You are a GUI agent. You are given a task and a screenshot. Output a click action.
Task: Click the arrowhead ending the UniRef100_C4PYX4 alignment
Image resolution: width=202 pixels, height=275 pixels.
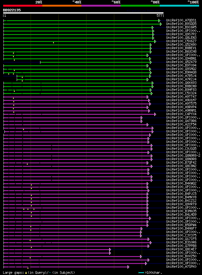point(155,114)
